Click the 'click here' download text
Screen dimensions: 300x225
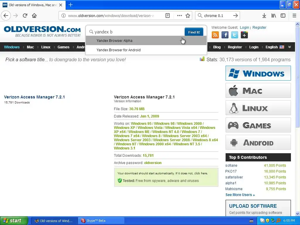[x=201, y=173]
